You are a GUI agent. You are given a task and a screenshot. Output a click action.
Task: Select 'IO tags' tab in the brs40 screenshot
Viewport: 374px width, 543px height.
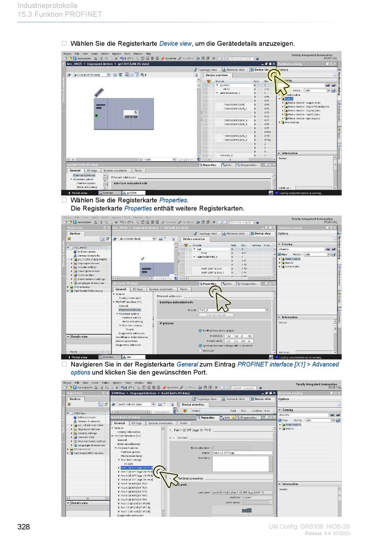[x=136, y=423]
